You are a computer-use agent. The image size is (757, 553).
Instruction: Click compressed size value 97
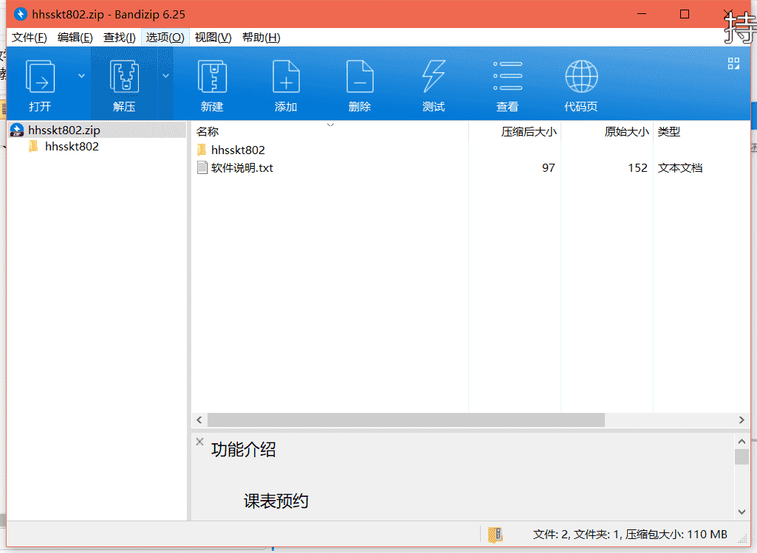(548, 168)
